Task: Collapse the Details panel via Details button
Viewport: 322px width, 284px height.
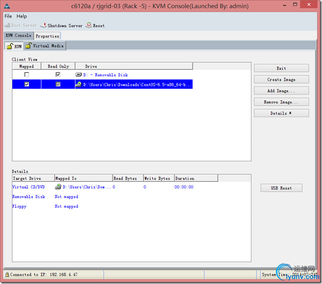Action: 281,113
